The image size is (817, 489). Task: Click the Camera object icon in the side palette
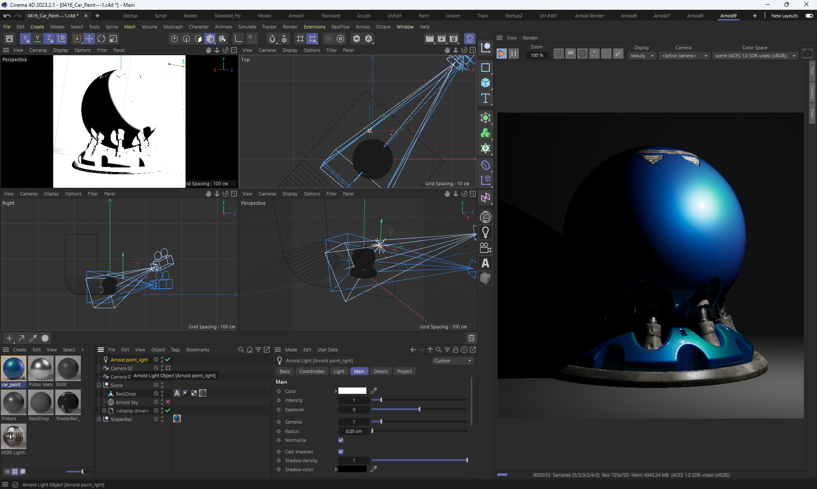pos(485,248)
